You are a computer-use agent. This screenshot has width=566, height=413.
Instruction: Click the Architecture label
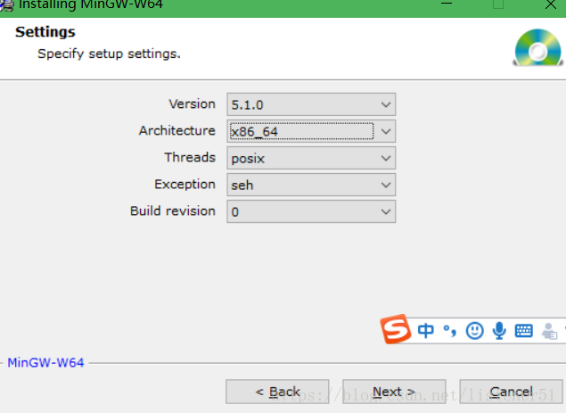(x=177, y=131)
